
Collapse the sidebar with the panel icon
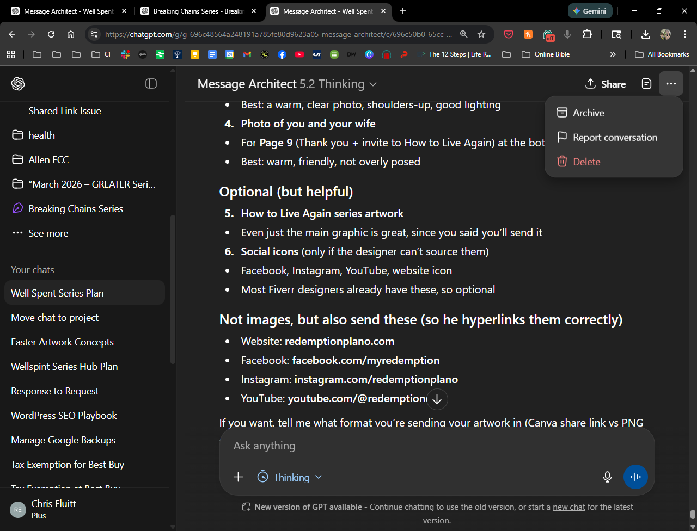tap(151, 83)
